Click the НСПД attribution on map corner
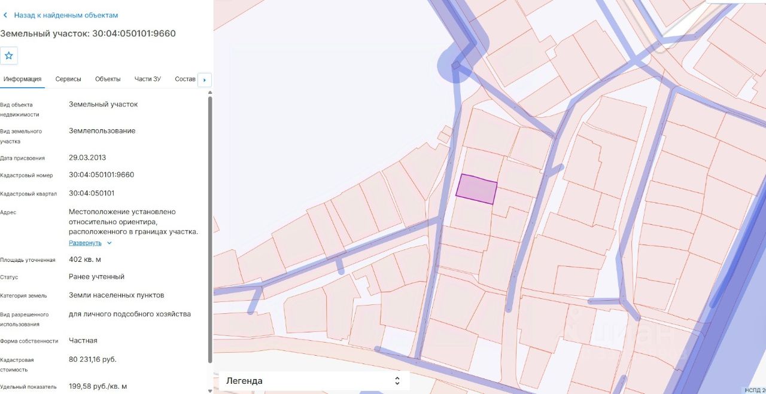Viewport: 766px width, 394px height. (755, 390)
